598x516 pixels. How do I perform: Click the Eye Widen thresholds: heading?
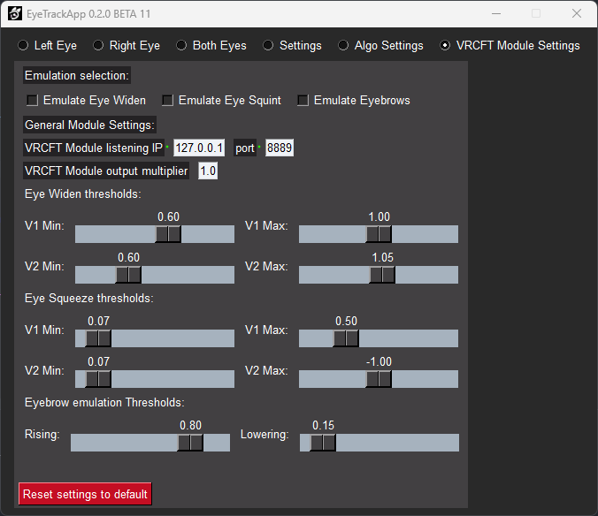point(83,193)
